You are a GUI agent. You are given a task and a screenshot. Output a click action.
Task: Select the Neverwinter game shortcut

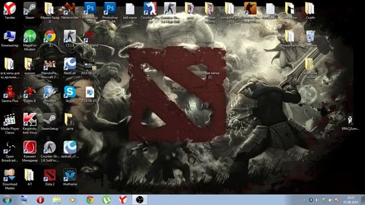70,10
